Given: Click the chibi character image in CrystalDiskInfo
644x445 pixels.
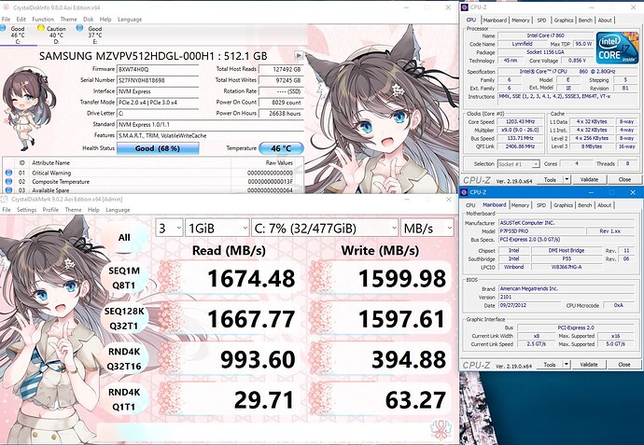Looking at the screenshot, I should click(x=30, y=109).
